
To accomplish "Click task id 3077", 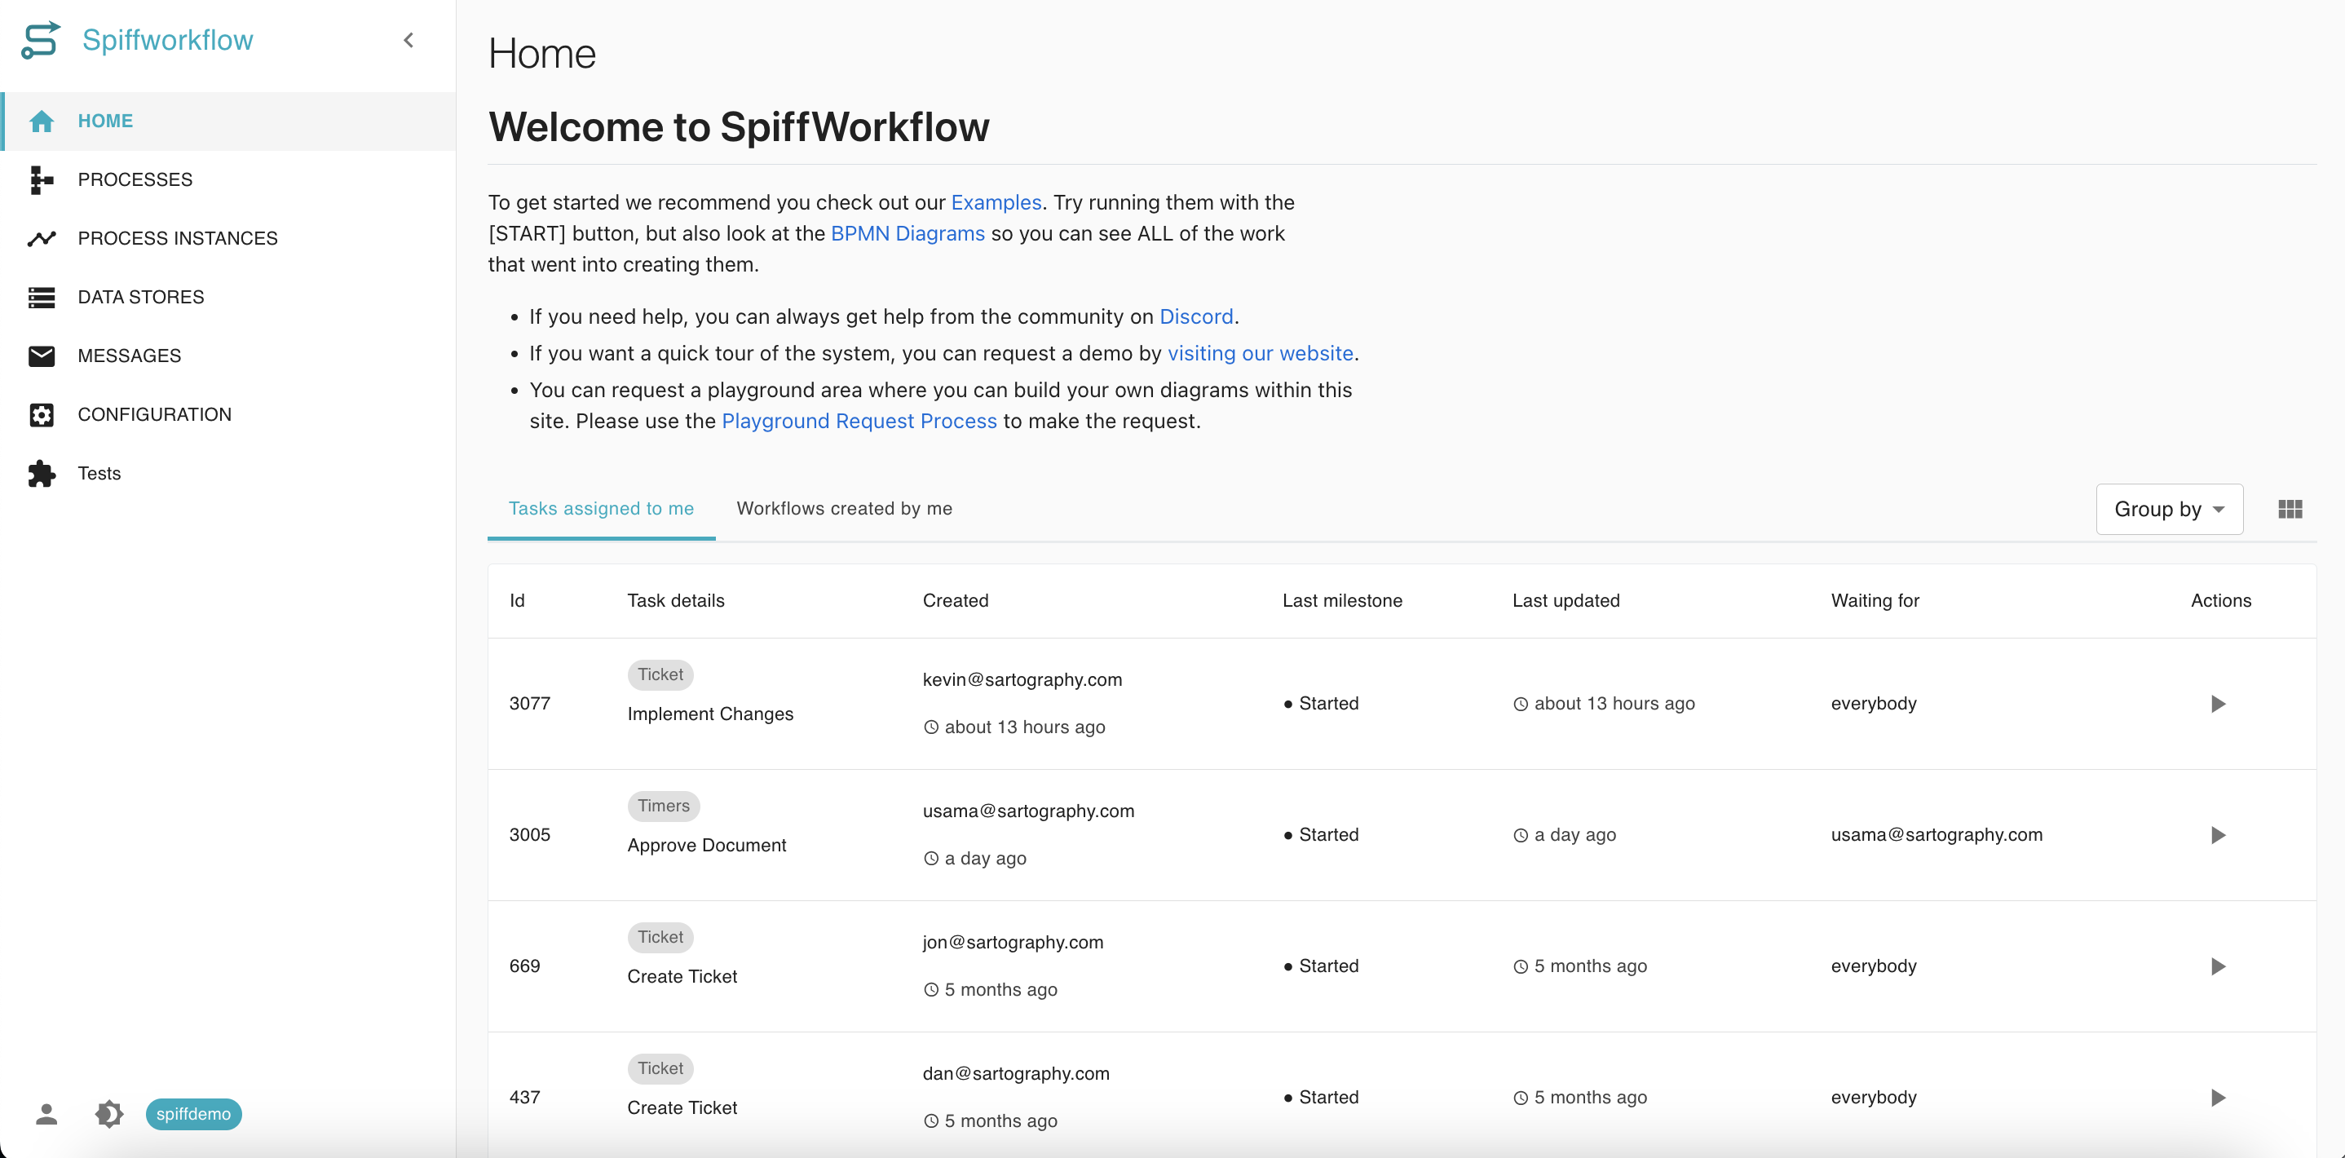I will coord(530,704).
